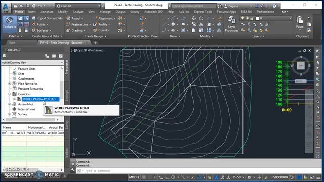Viewport: 324px width, 182px height.
Task: Select the Rectangle tool in Draw panel
Action: 183,24
